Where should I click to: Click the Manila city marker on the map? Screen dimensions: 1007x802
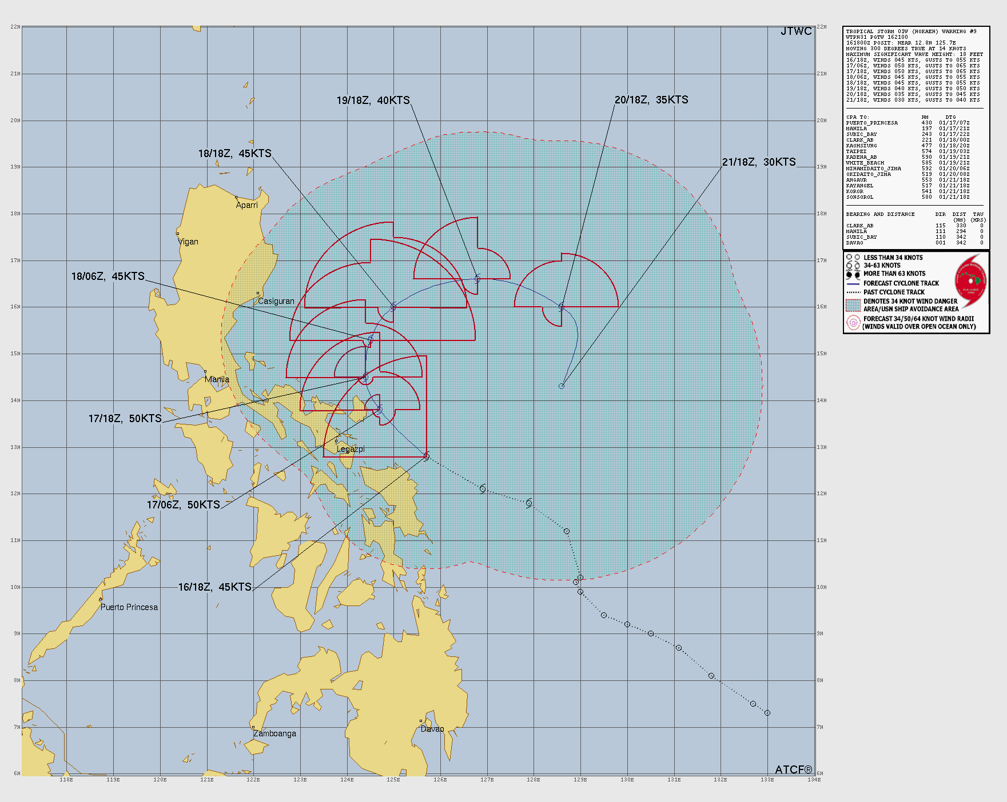click(205, 371)
